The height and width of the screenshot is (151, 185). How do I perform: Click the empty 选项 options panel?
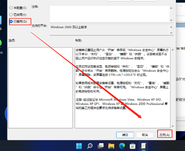point(40,88)
